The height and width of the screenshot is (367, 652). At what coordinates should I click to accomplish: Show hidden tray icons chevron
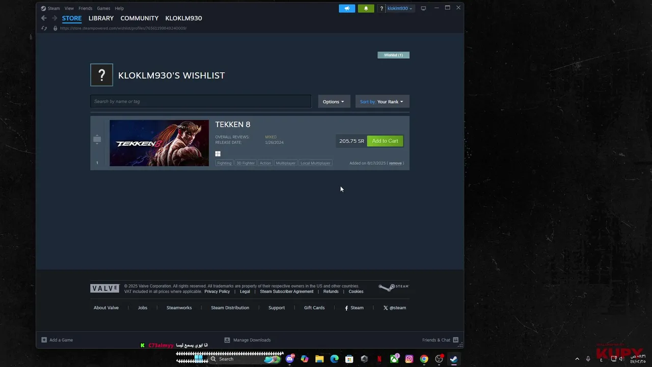(577, 359)
